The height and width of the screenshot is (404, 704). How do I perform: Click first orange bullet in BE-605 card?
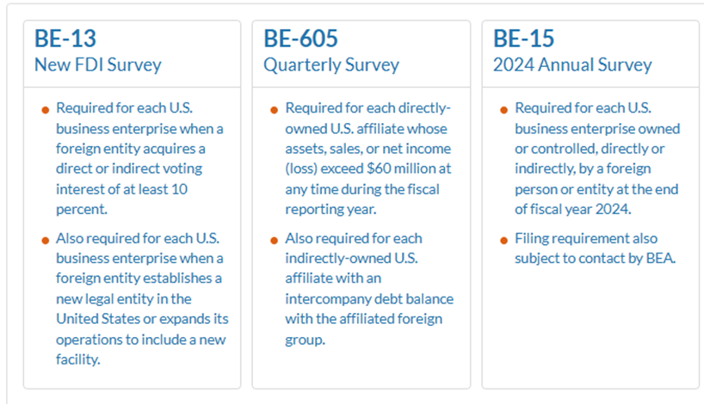click(274, 110)
